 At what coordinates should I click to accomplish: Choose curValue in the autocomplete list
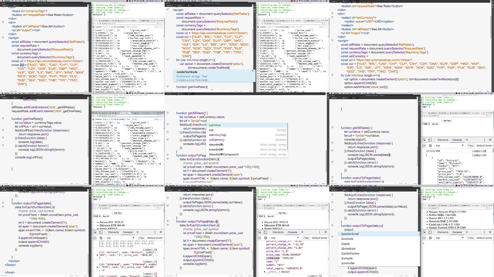(247, 125)
